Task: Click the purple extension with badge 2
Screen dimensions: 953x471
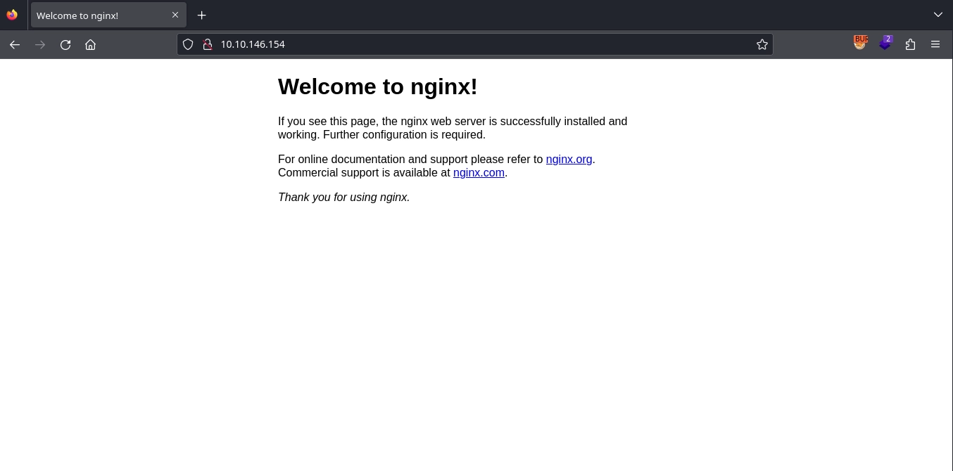Action: click(885, 44)
